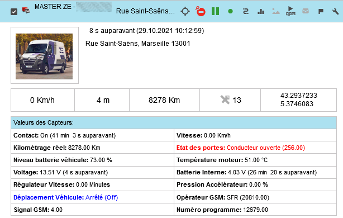
Task: Click the green pause bars icon
Action: 215,11
